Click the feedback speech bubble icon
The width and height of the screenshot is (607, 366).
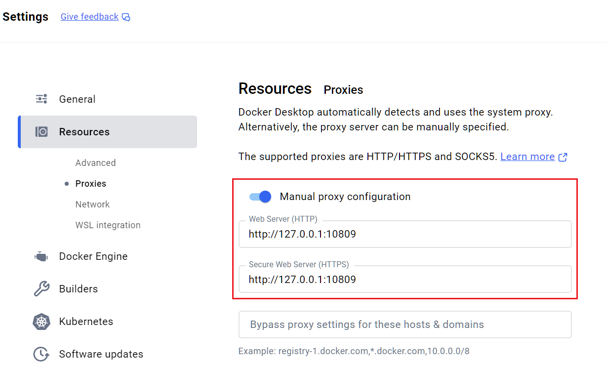click(126, 17)
